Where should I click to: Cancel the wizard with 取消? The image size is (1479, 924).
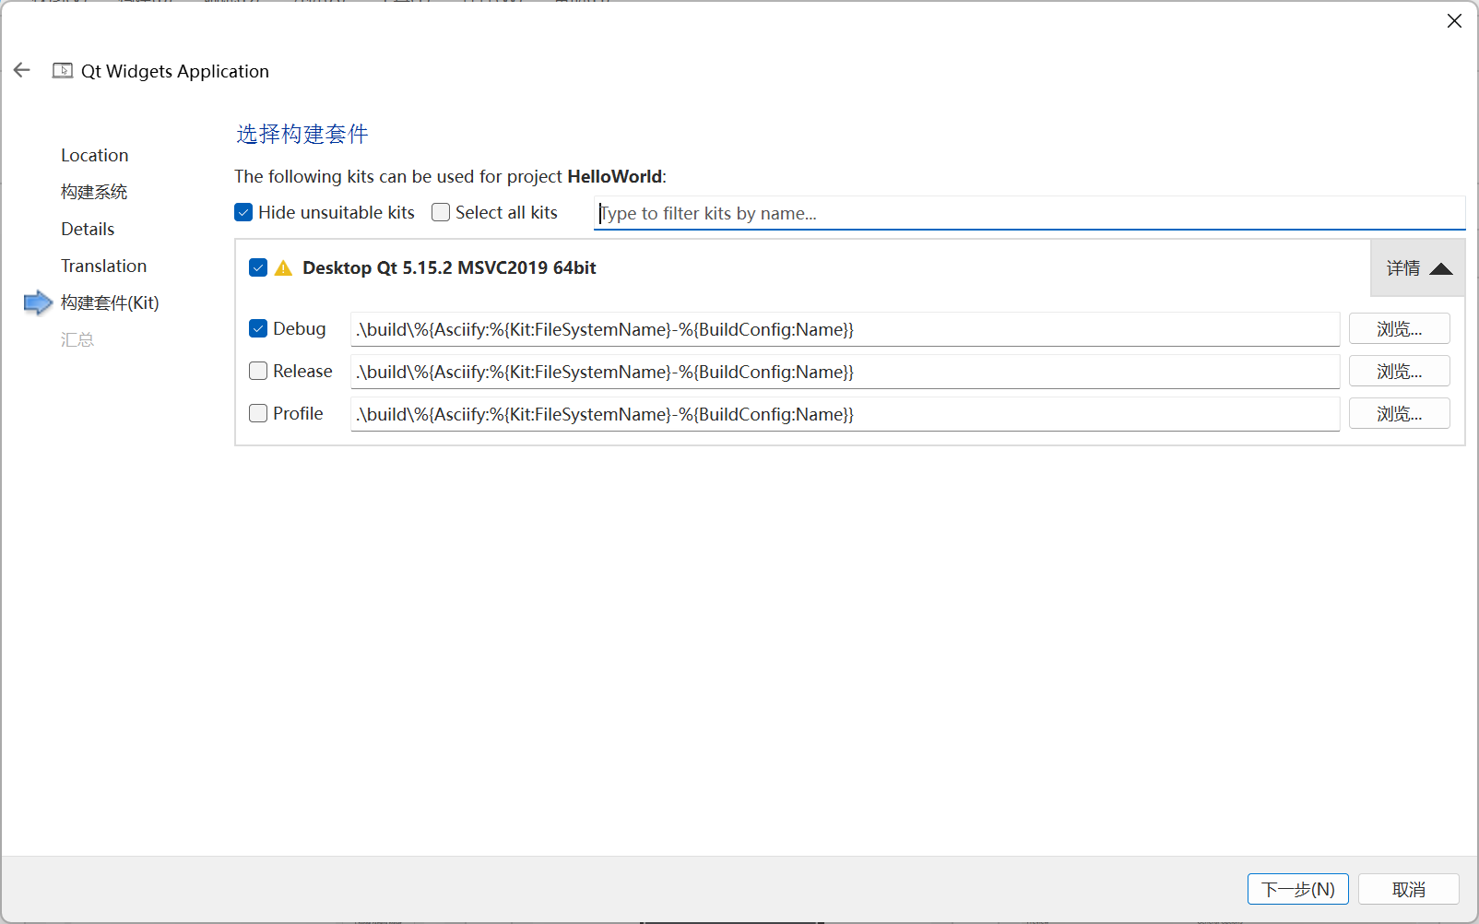click(1409, 889)
